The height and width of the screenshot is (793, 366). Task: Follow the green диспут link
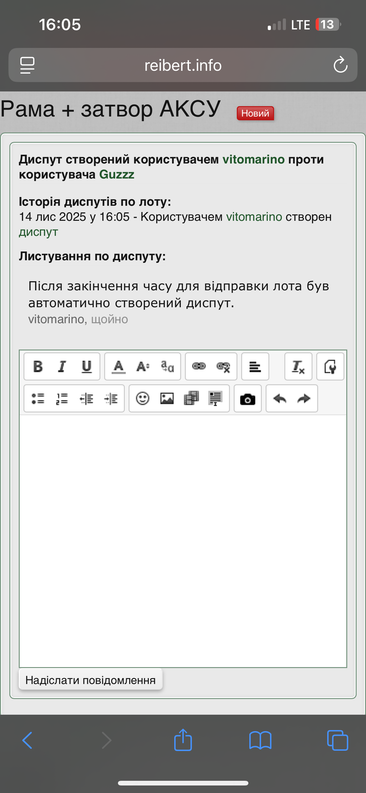point(38,232)
